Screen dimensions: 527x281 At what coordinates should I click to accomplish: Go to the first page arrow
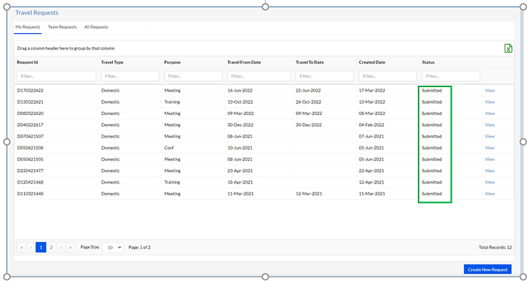click(22, 247)
